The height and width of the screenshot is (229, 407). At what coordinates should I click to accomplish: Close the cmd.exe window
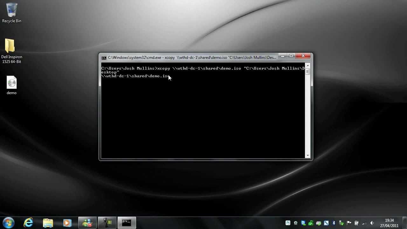pos(303,56)
